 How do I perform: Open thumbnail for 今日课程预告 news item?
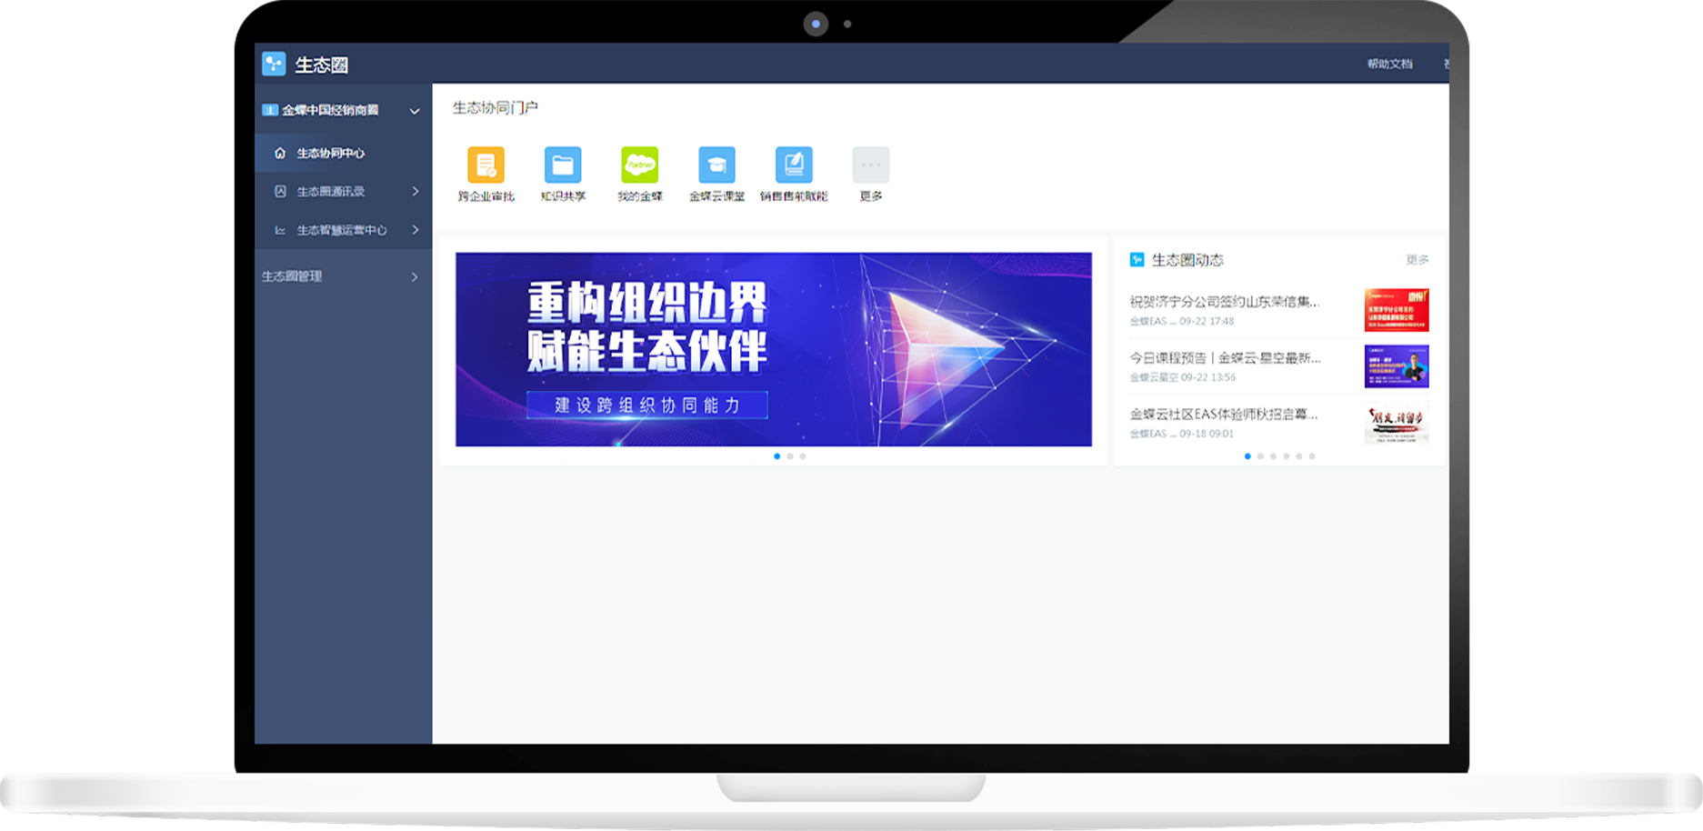(1397, 366)
